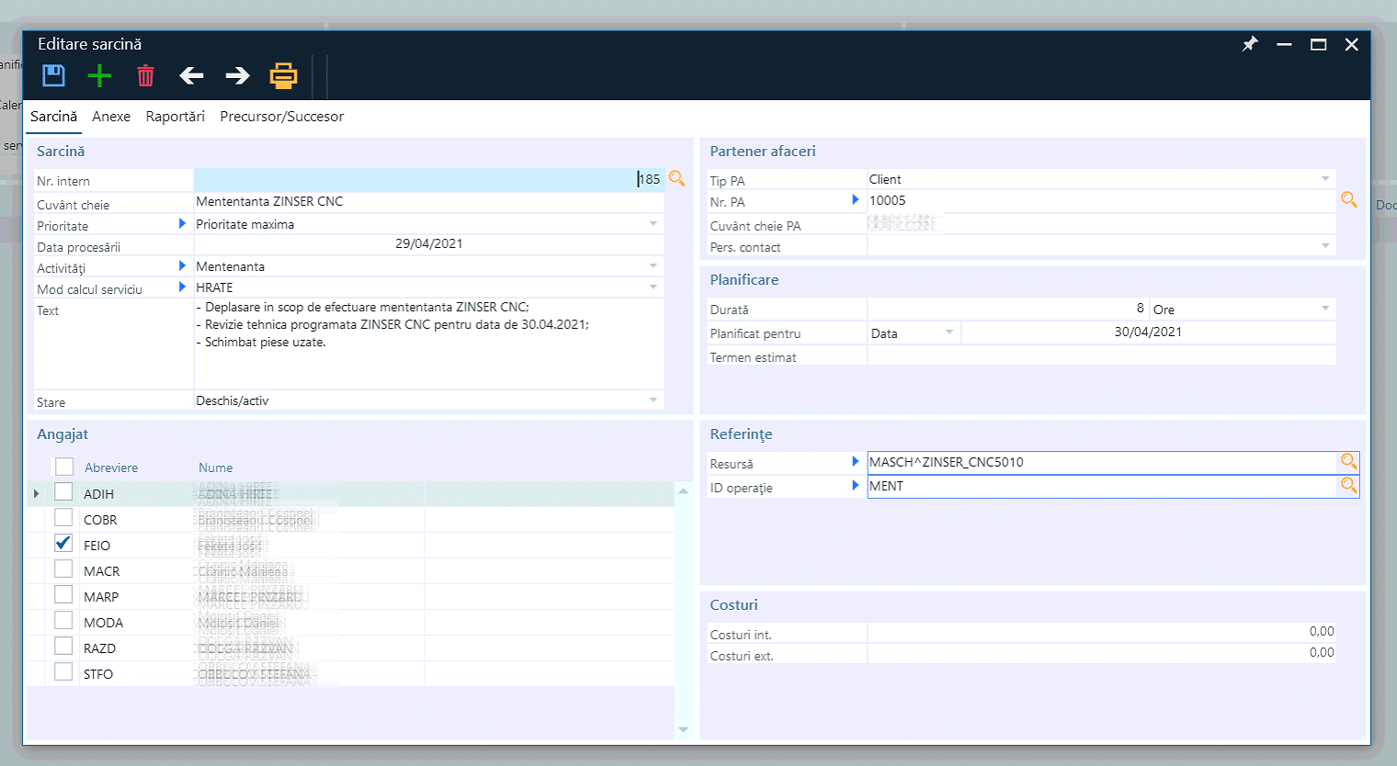Screen dimensions: 1397x766
Task: Click the Durată value field
Action: 1008,309
